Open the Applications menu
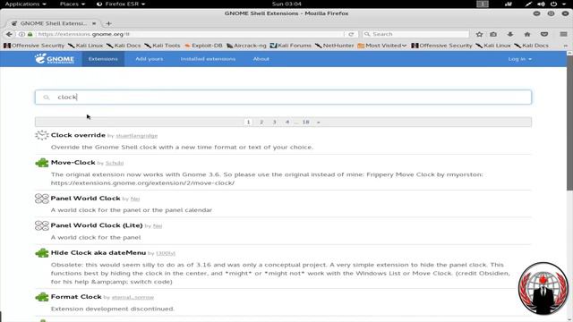The height and width of the screenshot is (322, 573). [25, 4]
